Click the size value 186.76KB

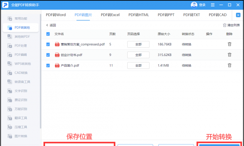tap(164, 44)
